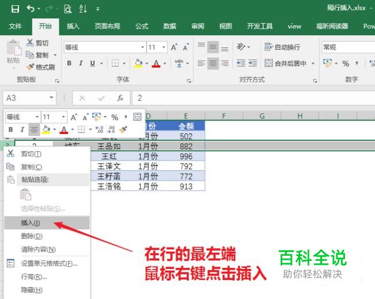This screenshot has height=299, width=375.
Task: Click the Increase Indent icon
Action: point(253,63)
